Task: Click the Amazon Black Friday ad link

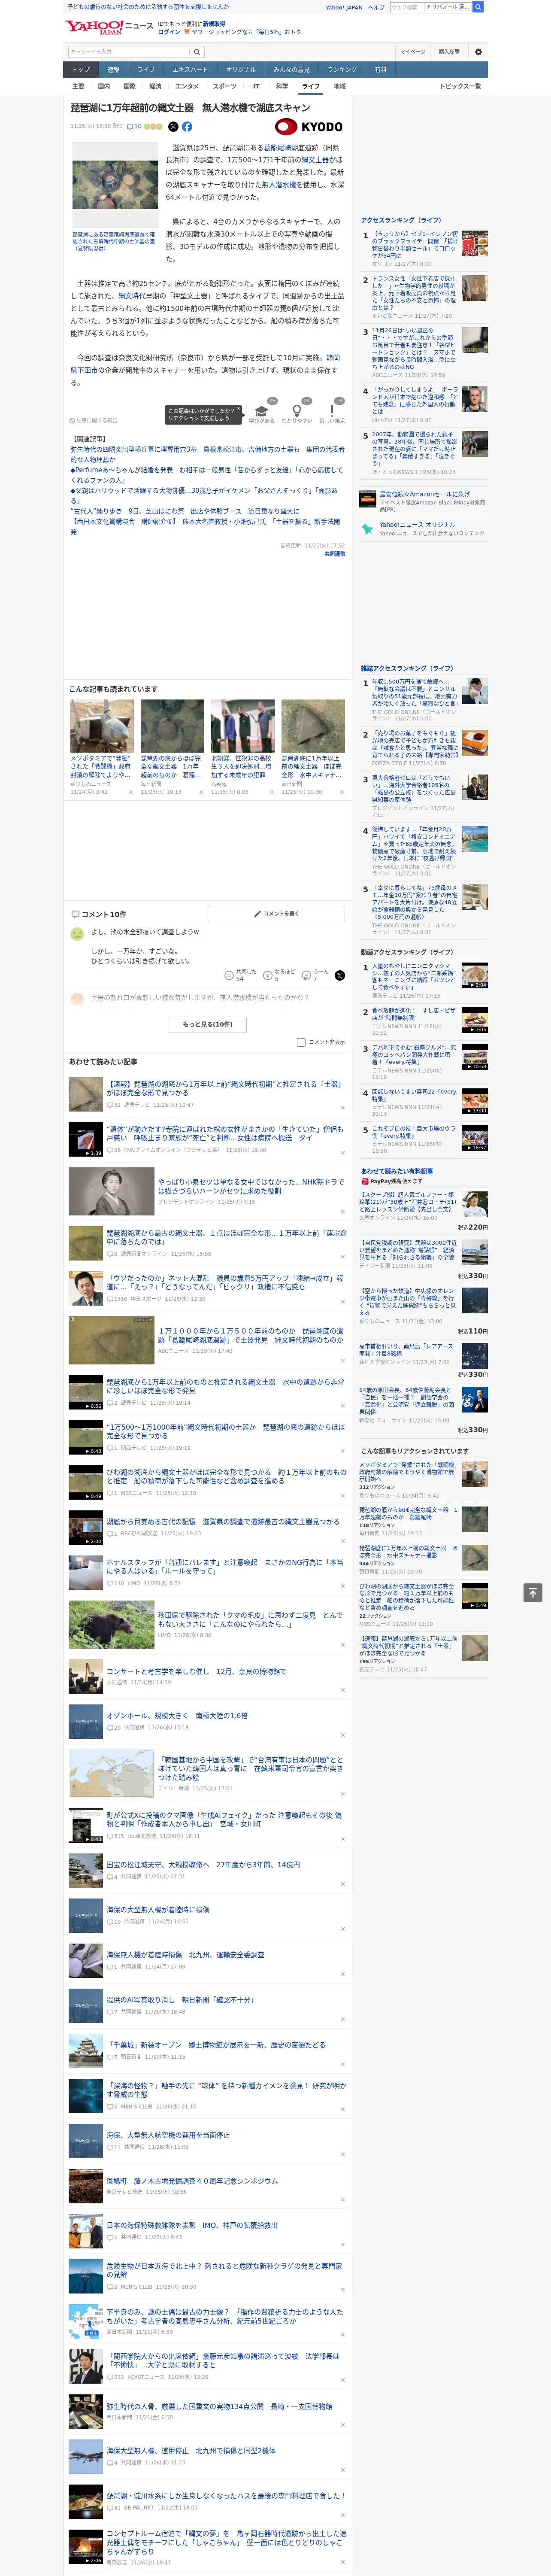Action: click(x=424, y=494)
